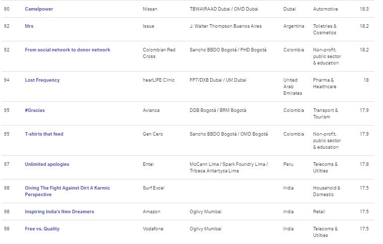The width and height of the screenshot is (383, 244).
Task: Open From social network to donor network
Action: (x=68, y=50)
